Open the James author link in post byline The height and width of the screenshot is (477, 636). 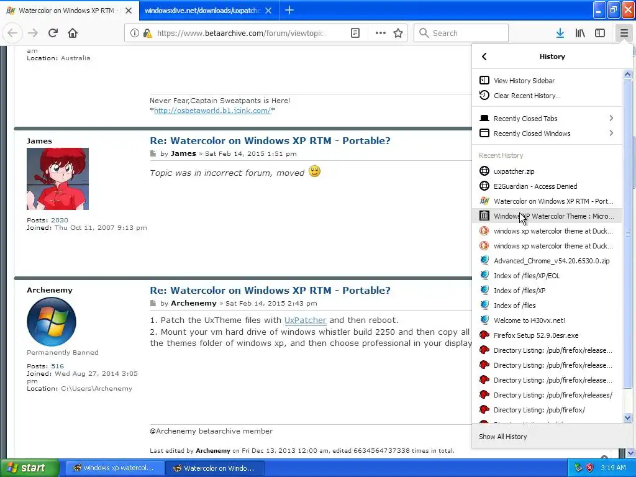[183, 154]
